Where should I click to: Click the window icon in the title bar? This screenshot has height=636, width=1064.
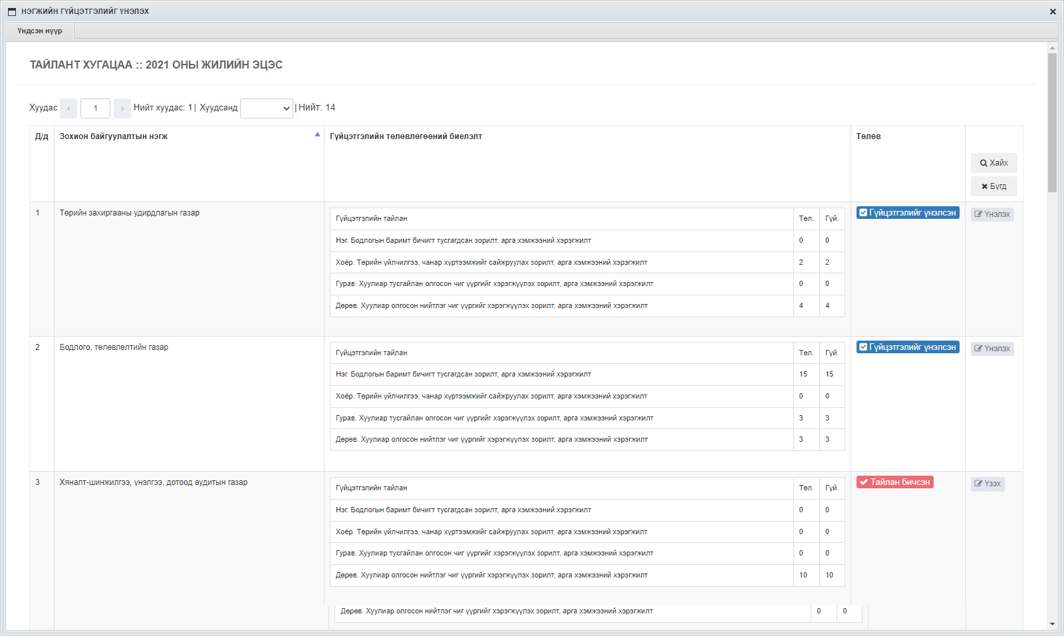tap(12, 11)
